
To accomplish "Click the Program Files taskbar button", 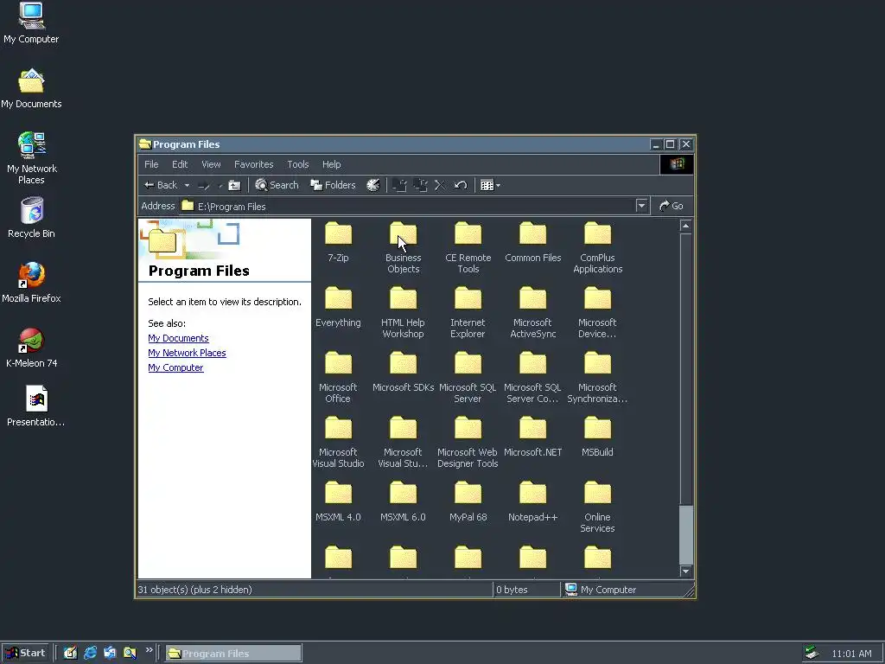I will pos(233,654).
